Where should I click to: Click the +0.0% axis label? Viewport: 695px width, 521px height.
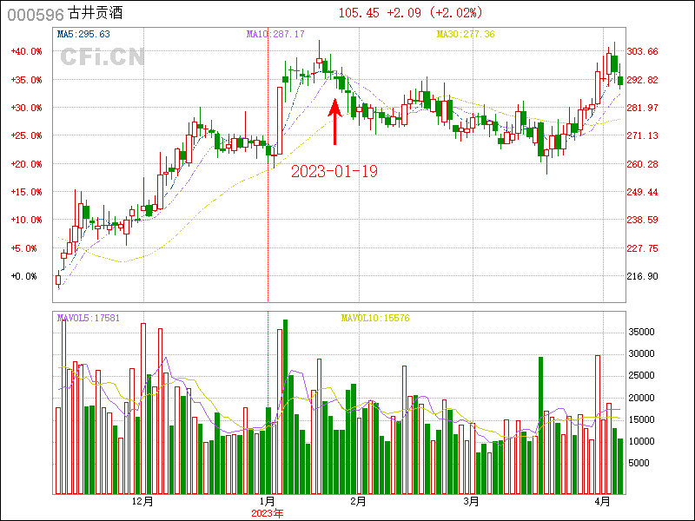(x=24, y=276)
